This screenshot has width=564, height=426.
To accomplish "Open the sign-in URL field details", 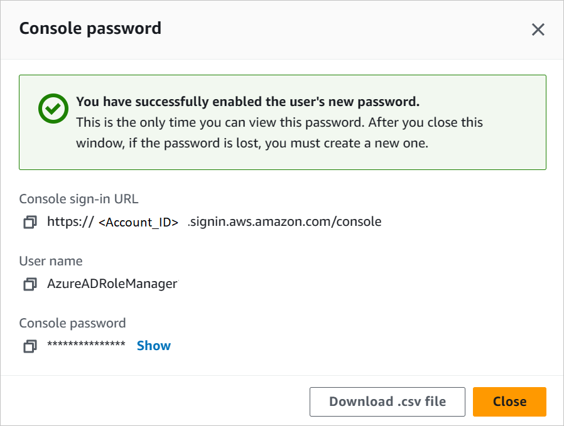I will [x=214, y=221].
